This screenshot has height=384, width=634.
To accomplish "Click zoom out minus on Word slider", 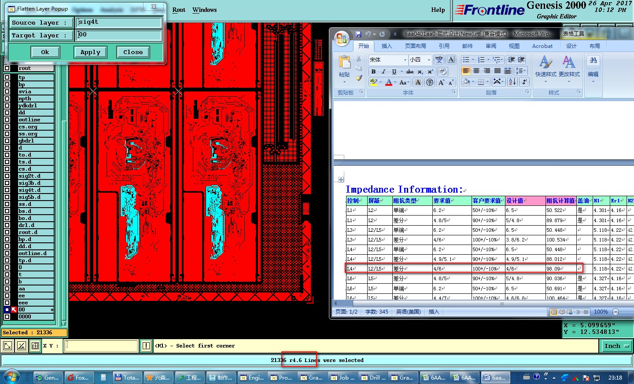I will [616, 312].
